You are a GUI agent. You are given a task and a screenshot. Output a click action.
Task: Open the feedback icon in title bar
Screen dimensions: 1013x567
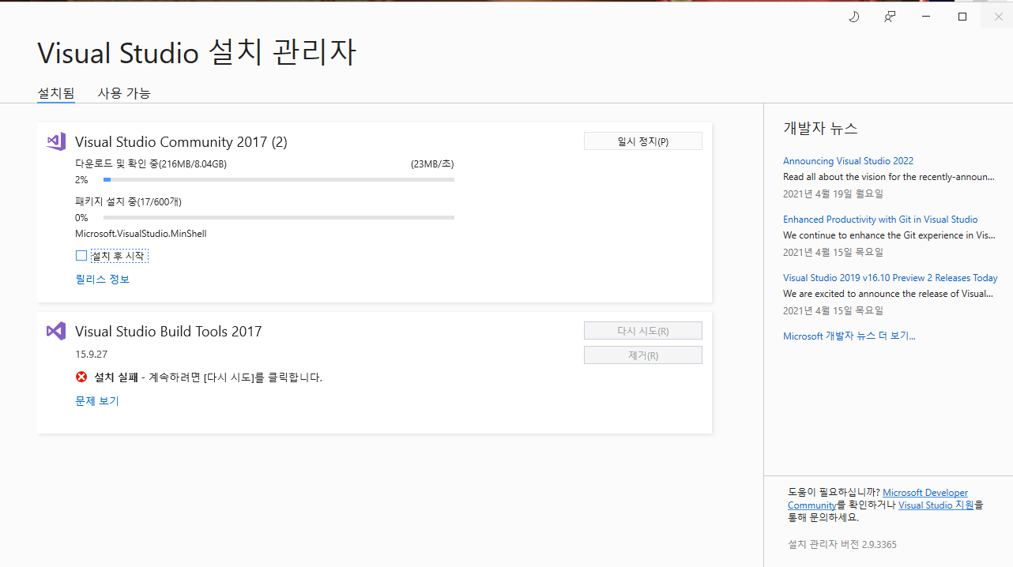890,17
